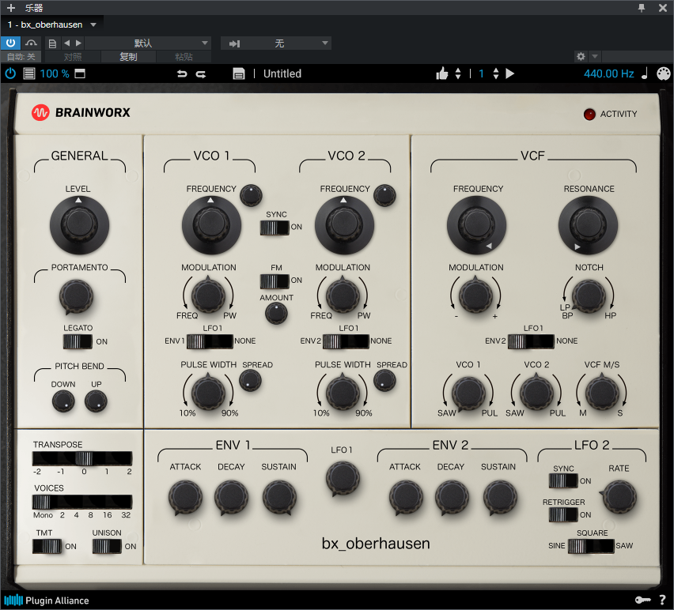The width and height of the screenshot is (674, 610).
Task: Click the VOICES slider handle
Action: pyautogui.click(x=42, y=502)
